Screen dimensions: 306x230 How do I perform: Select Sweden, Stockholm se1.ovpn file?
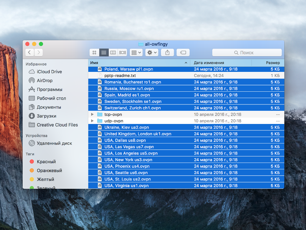coord(186,101)
